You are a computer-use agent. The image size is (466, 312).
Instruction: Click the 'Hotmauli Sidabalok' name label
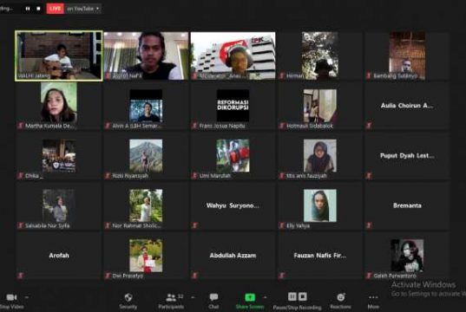[310, 126]
